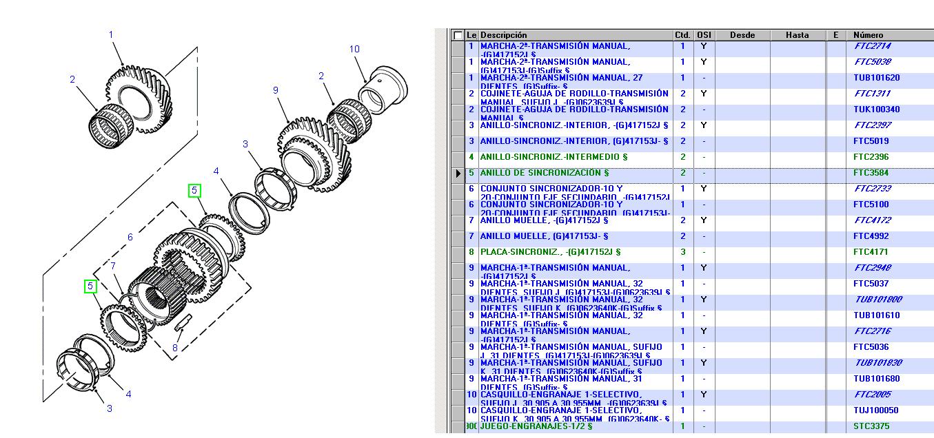934x438 pixels.
Task: Click callout number 10 in the diagram
Action: point(354,49)
